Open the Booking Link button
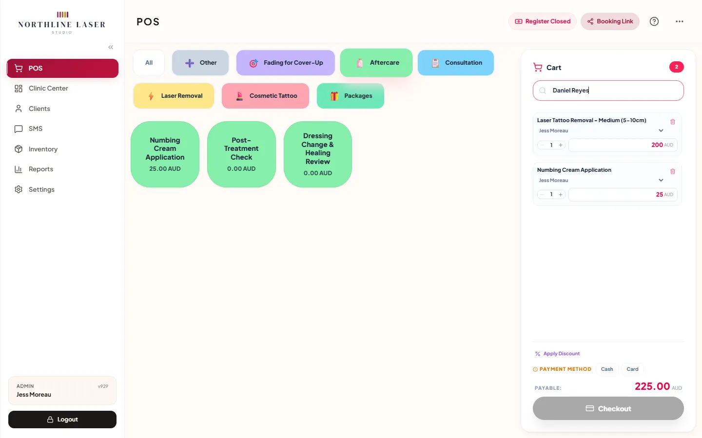The width and height of the screenshot is (702, 438). click(610, 21)
